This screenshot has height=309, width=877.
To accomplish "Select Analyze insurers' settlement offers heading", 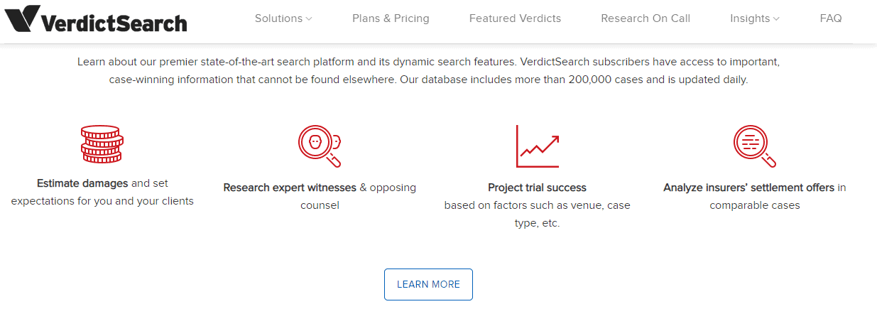I will point(749,188).
